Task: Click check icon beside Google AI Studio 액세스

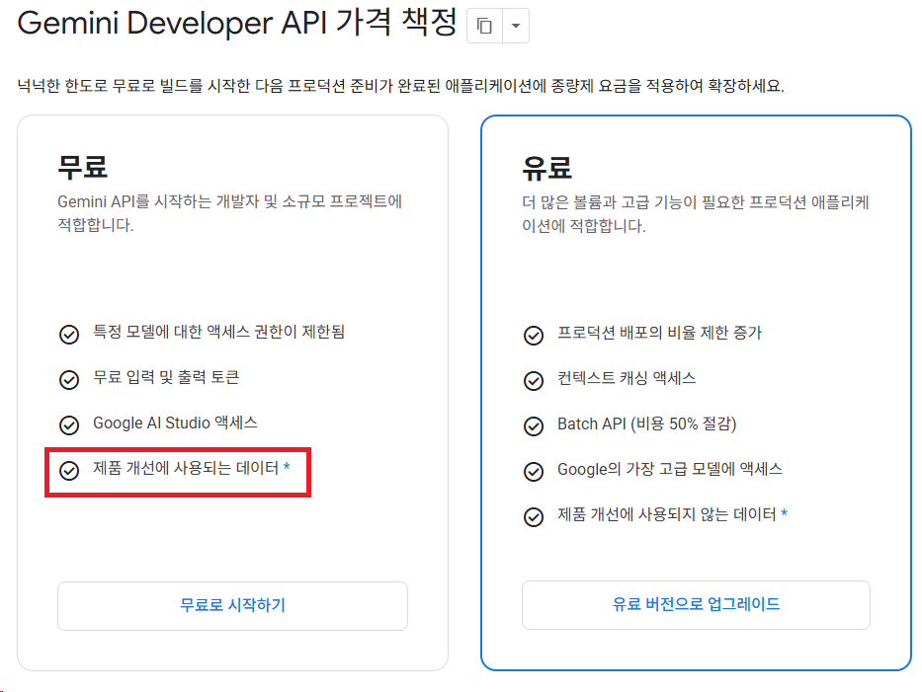Action: (69, 424)
